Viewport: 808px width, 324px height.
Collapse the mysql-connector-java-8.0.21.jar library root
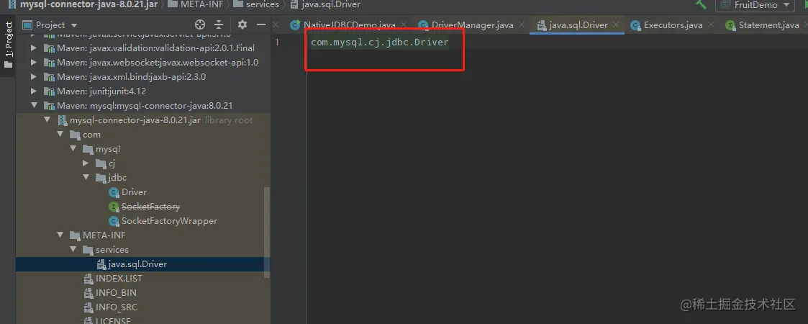[x=47, y=120]
